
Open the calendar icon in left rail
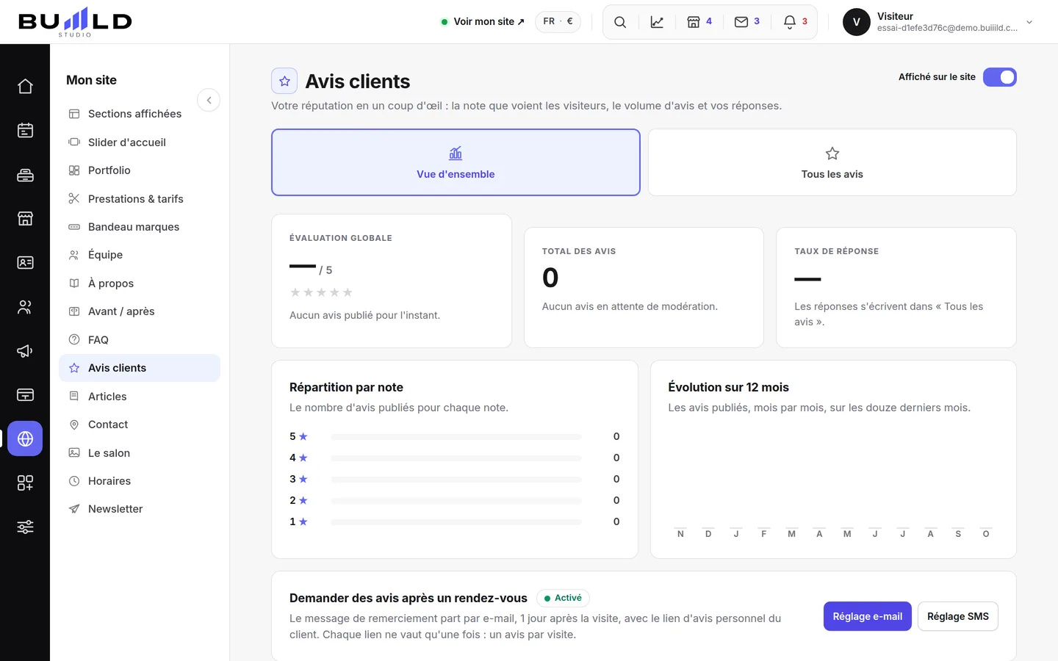[25, 131]
